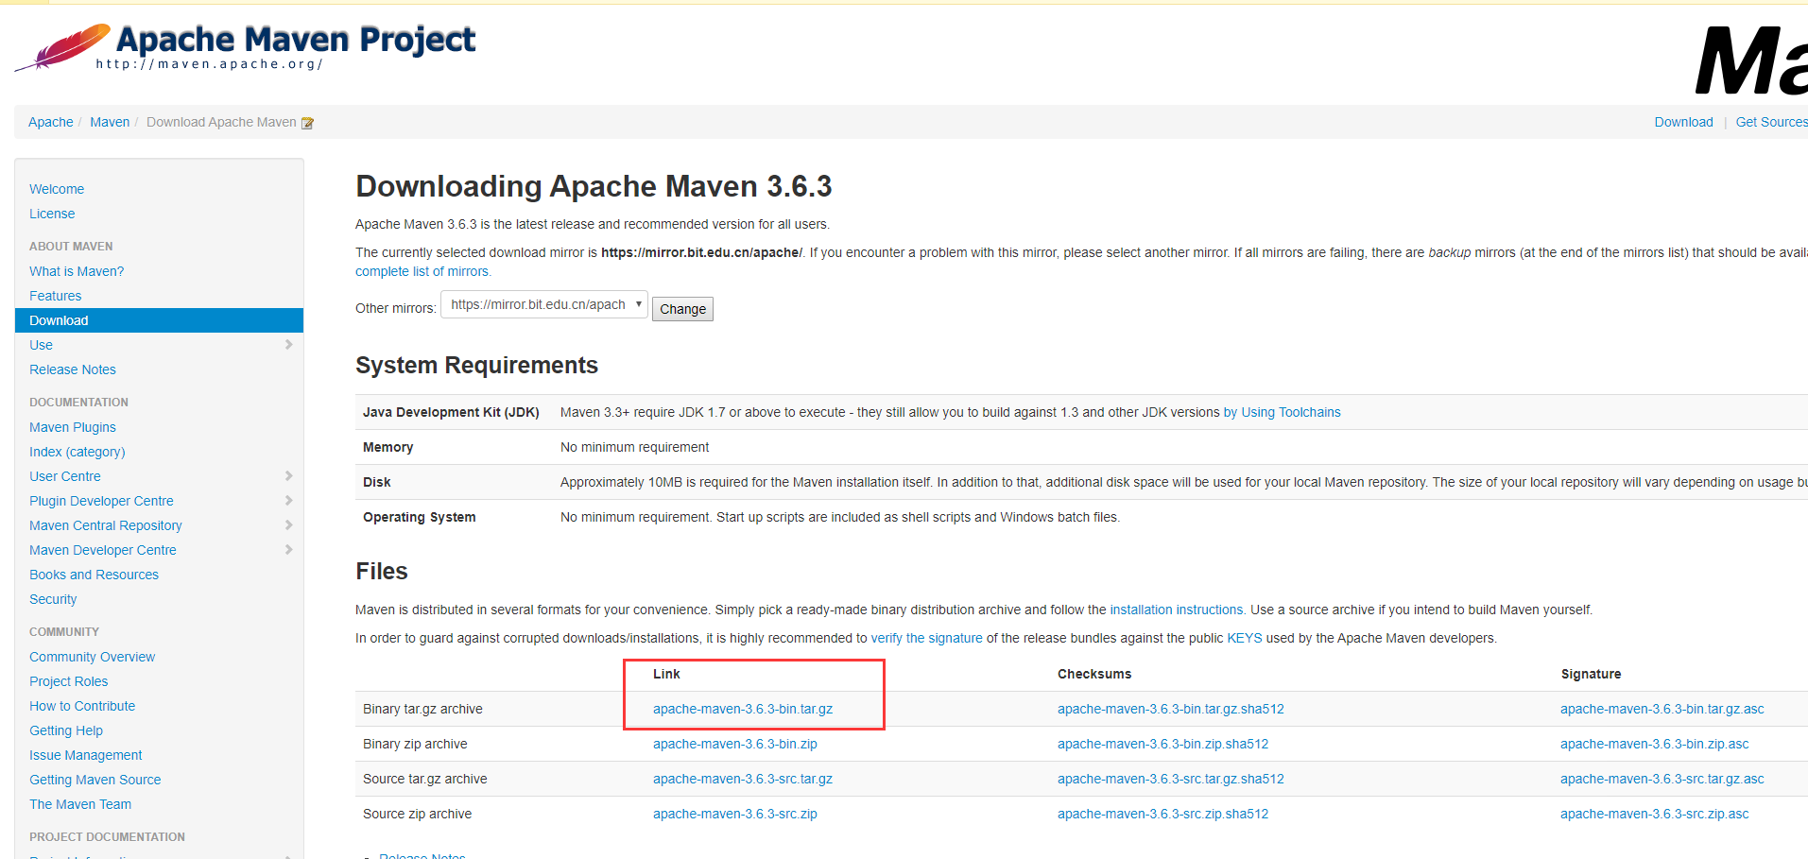The width and height of the screenshot is (1808, 859).
Task: Click Download link in top right bar
Action: (x=1683, y=122)
